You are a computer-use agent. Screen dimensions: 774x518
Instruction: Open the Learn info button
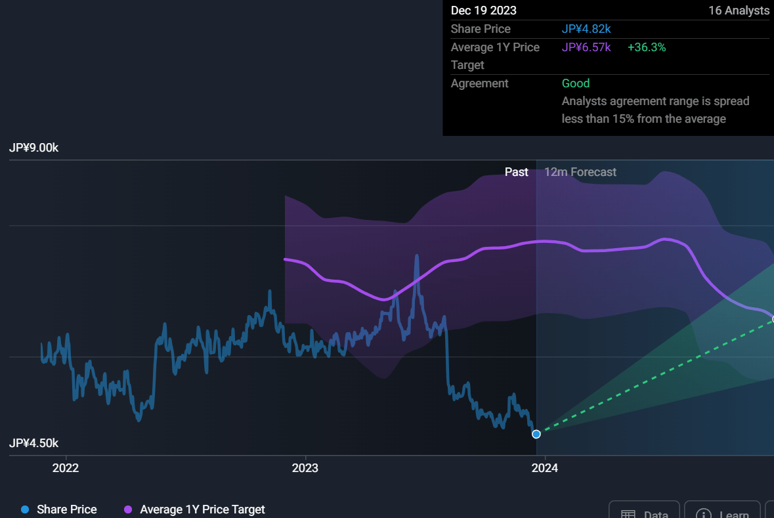[722, 511]
